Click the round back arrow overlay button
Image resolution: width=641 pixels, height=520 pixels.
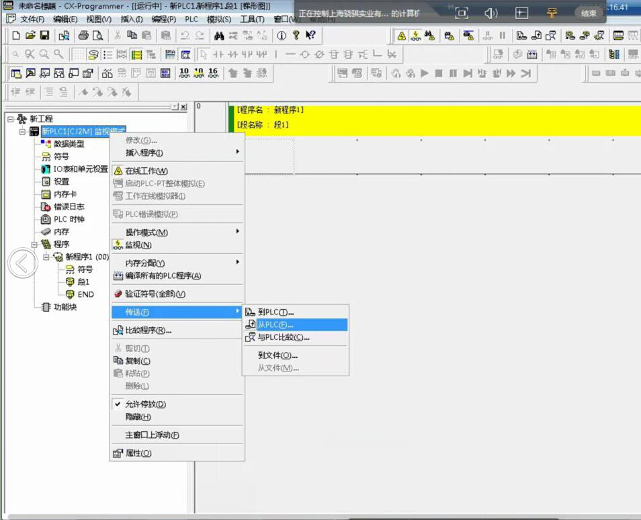(22, 263)
